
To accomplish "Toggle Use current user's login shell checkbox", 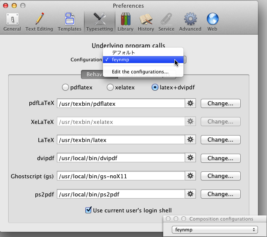I will click(89, 210).
